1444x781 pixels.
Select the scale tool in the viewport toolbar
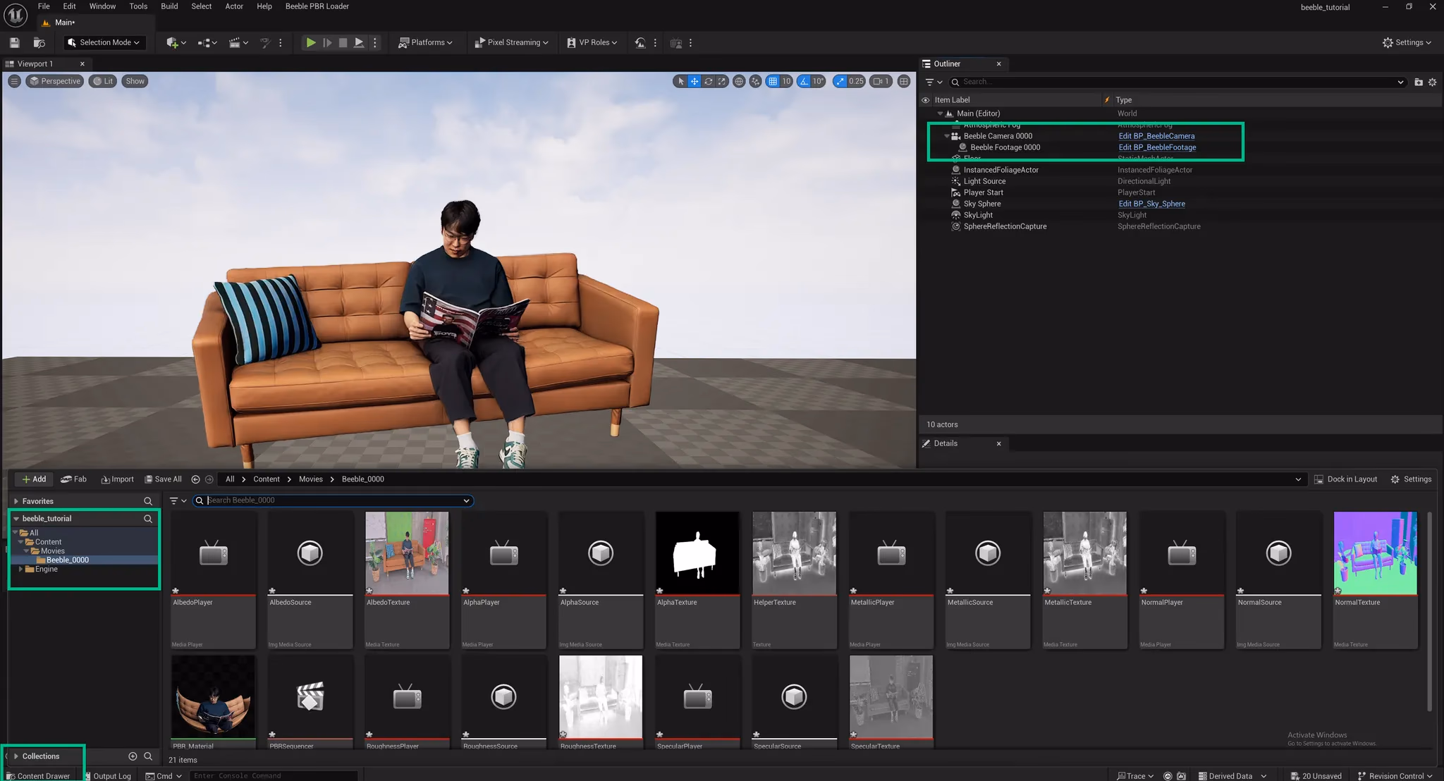click(721, 81)
